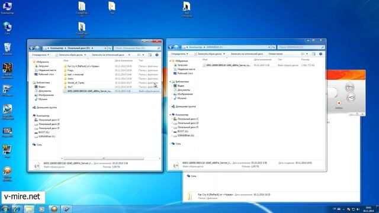Open Windows Media Player from taskbar

pyautogui.click(x=41, y=209)
